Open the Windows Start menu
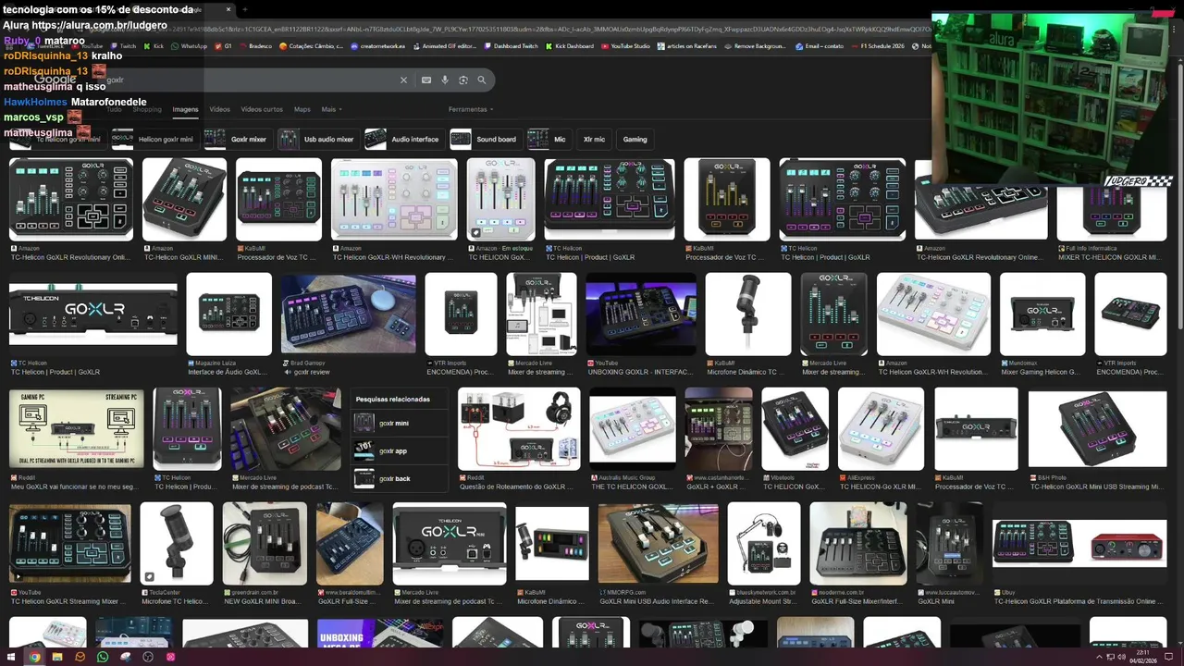This screenshot has width=1184, height=666. click(x=11, y=657)
